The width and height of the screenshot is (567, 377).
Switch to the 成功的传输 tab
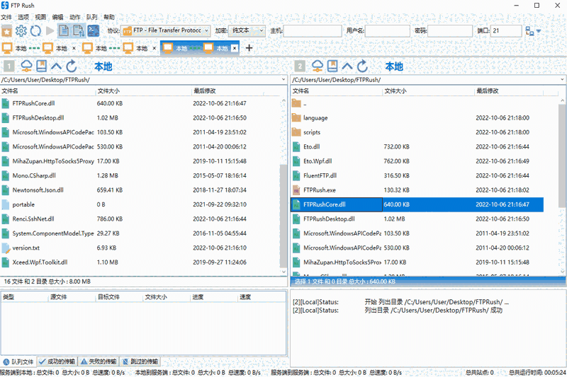pyautogui.click(x=57, y=361)
